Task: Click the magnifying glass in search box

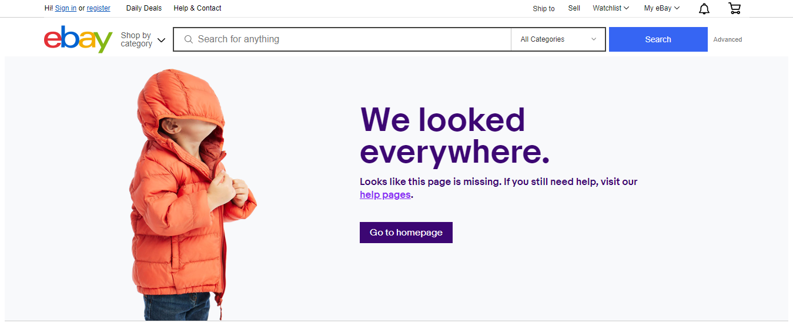Action: [189, 39]
